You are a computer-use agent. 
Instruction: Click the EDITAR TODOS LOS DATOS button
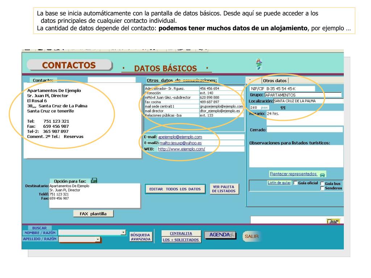(175, 189)
